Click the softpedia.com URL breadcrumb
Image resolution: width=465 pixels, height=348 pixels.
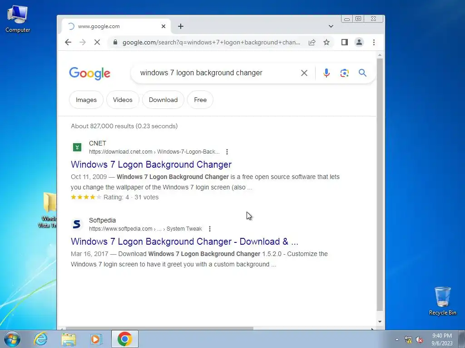click(145, 229)
